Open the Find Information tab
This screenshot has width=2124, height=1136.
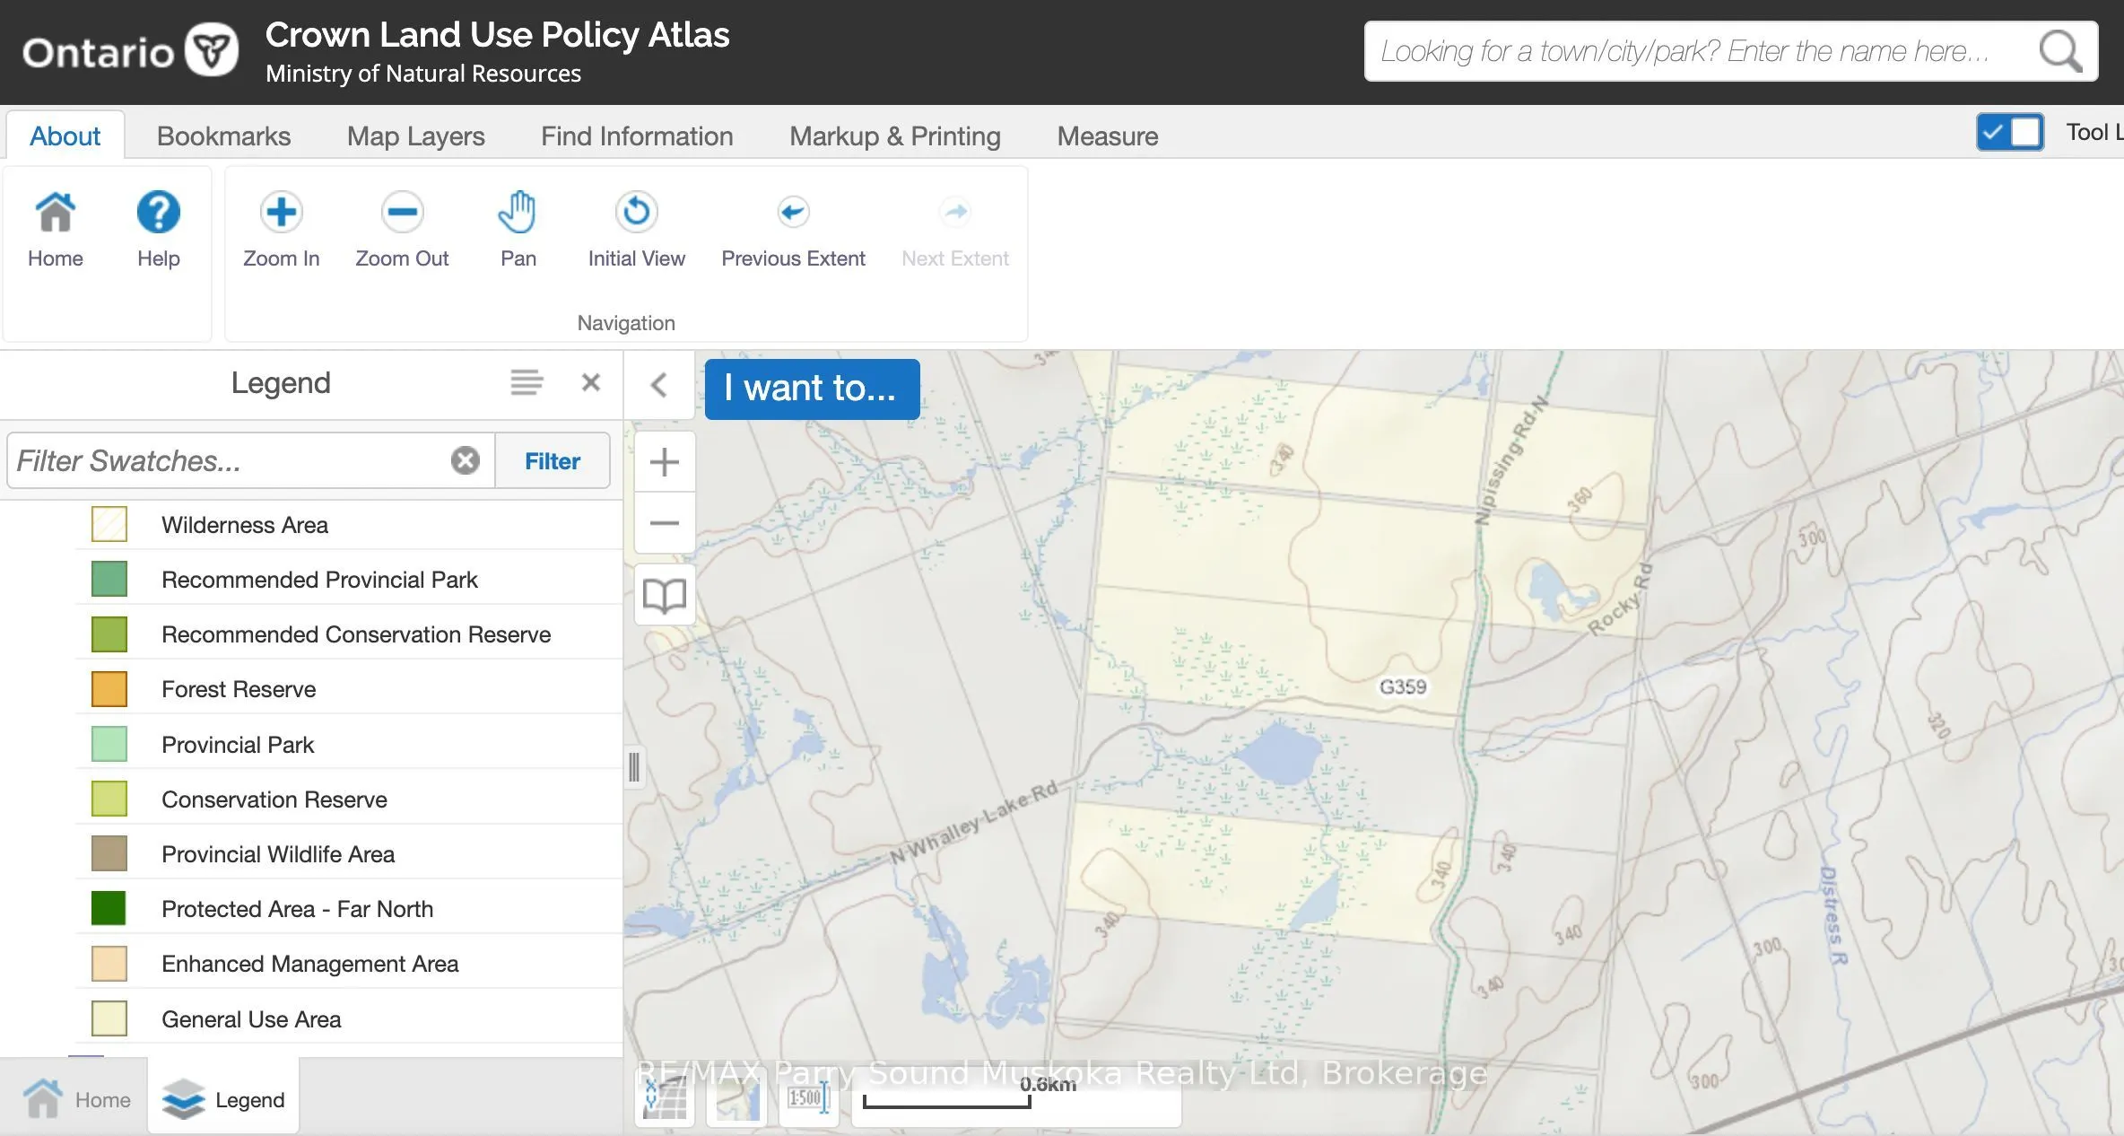(x=637, y=135)
